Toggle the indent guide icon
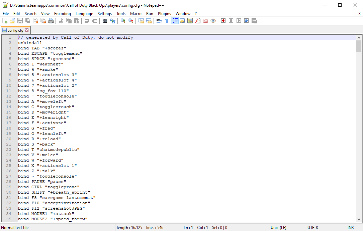Image resolution: width=363 pixels, height=231 pixels. pyautogui.click(x=175, y=21)
